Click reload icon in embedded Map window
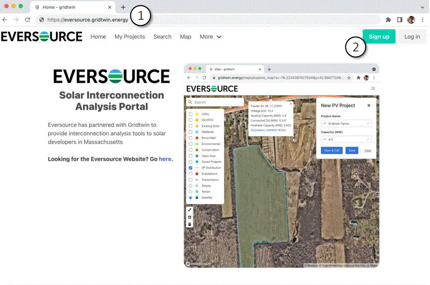 pos(204,78)
